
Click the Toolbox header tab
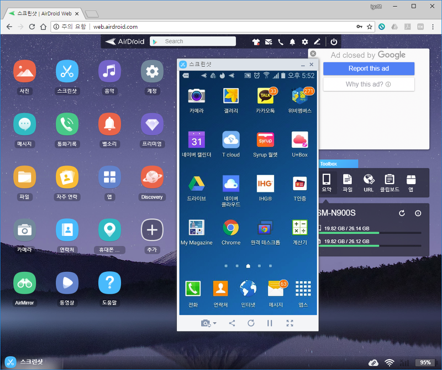click(338, 164)
